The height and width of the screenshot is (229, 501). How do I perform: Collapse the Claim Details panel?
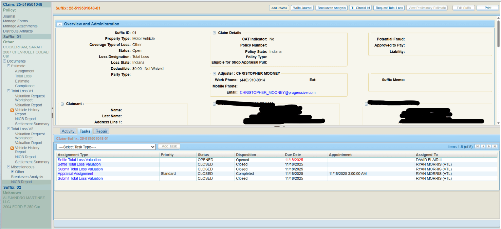coord(214,33)
